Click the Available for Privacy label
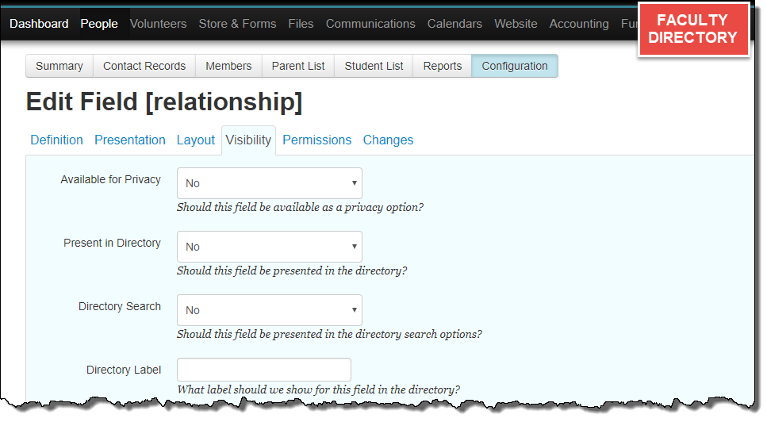 [110, 179]
